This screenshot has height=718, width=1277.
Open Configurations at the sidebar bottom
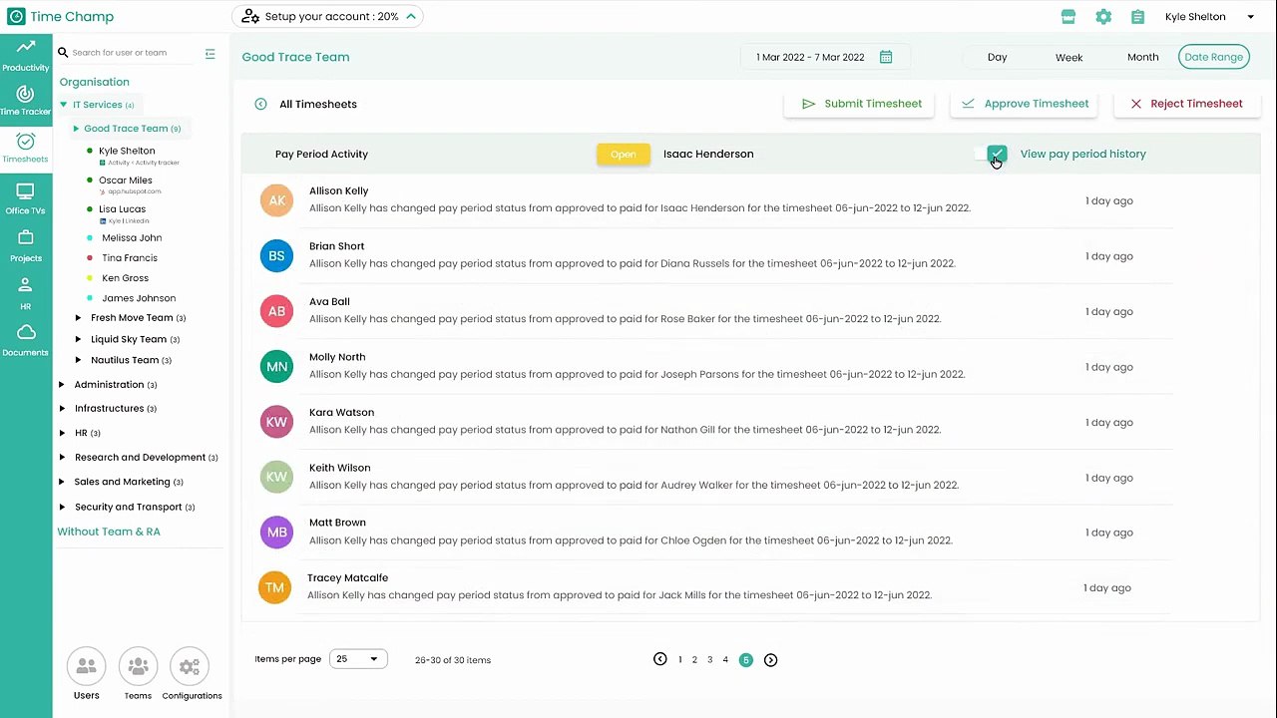point(191,675)
